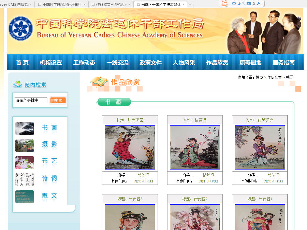This screenshot has height=230, width=307.
Task: Open the 诗词 category link
Action: click(x=49, y=178)
